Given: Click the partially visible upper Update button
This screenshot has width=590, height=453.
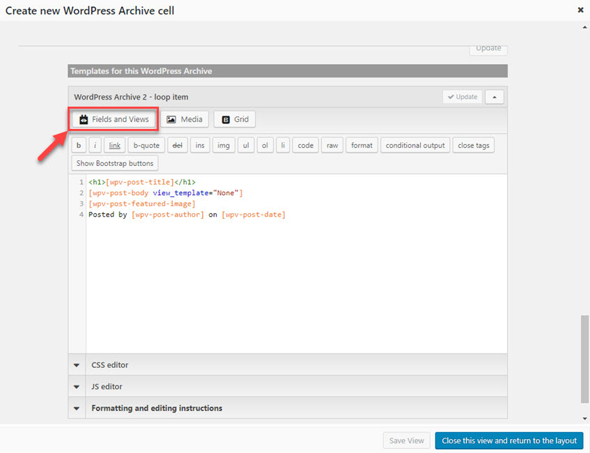Looking at the screenshot, I should pyautogui.click(x=488, y=49).
